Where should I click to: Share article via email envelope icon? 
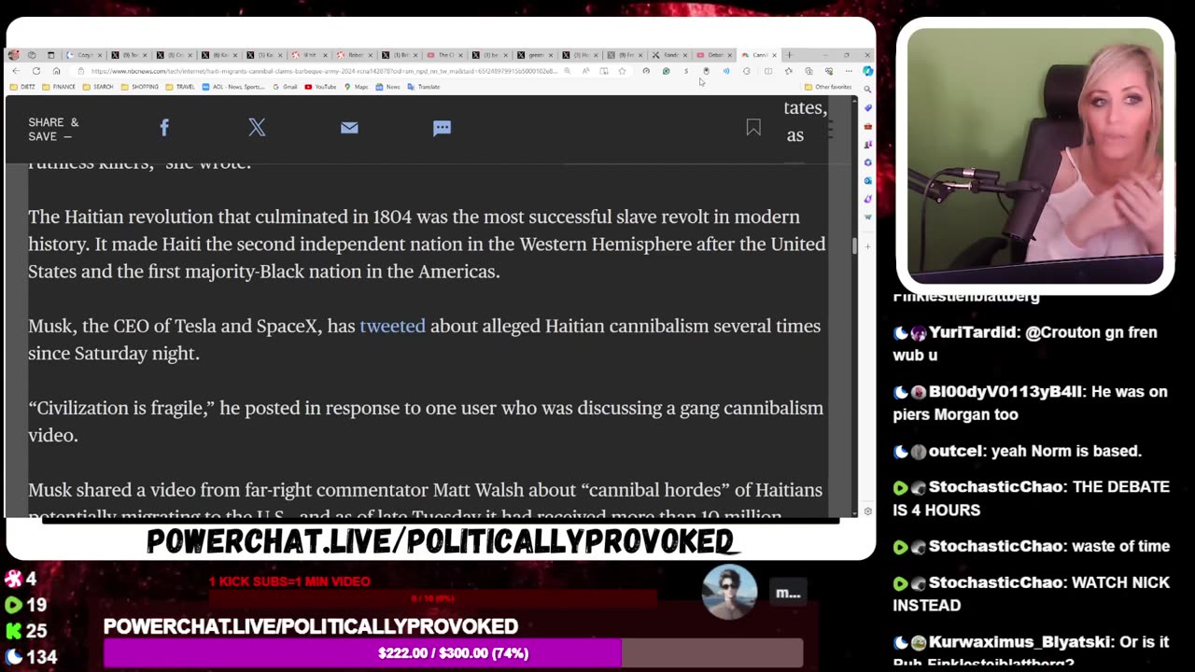tap(349, 128)
